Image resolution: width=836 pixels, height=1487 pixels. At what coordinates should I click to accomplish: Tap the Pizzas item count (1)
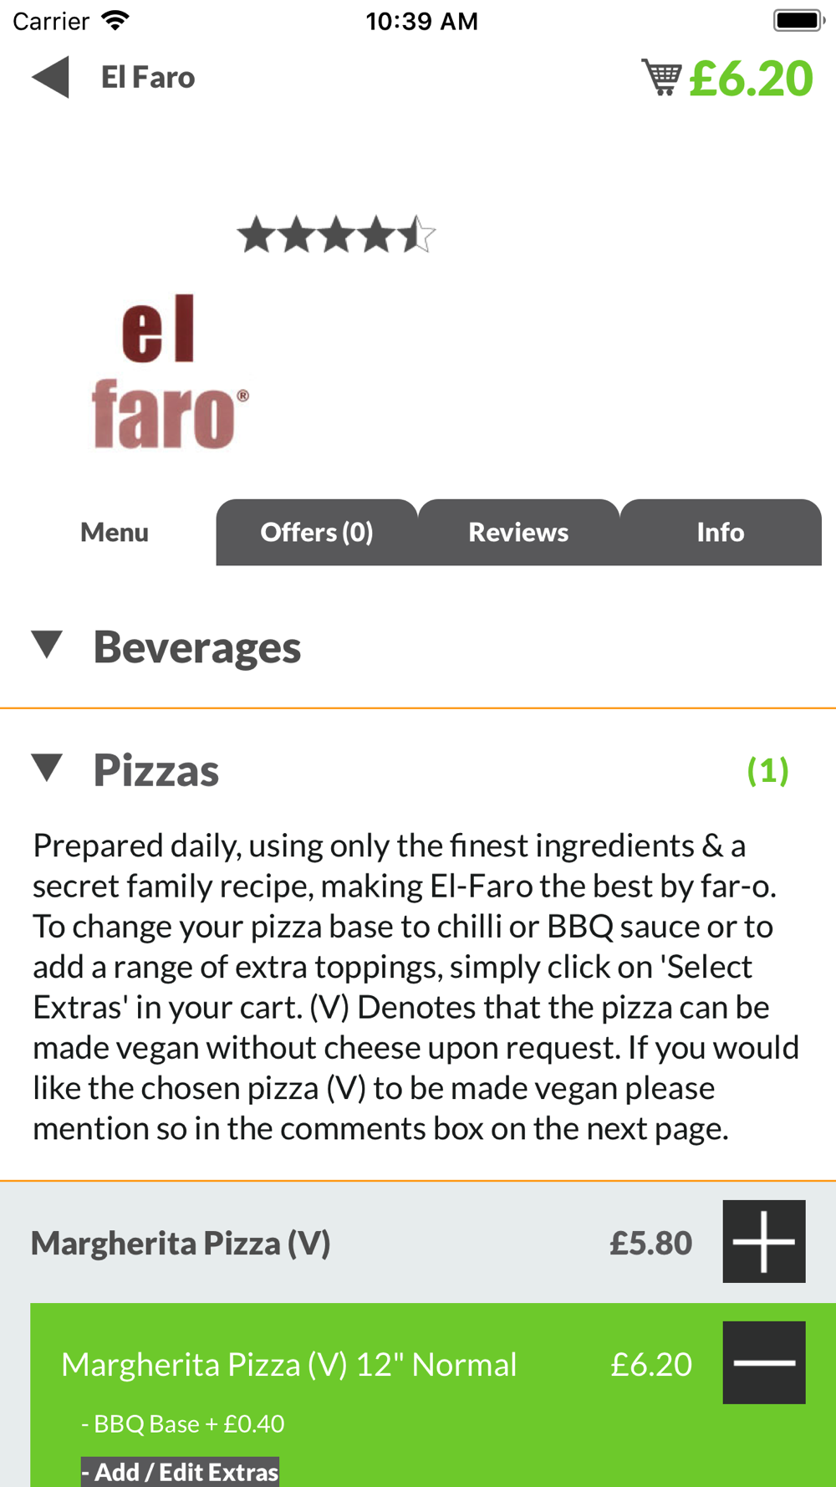click(767, 770)
